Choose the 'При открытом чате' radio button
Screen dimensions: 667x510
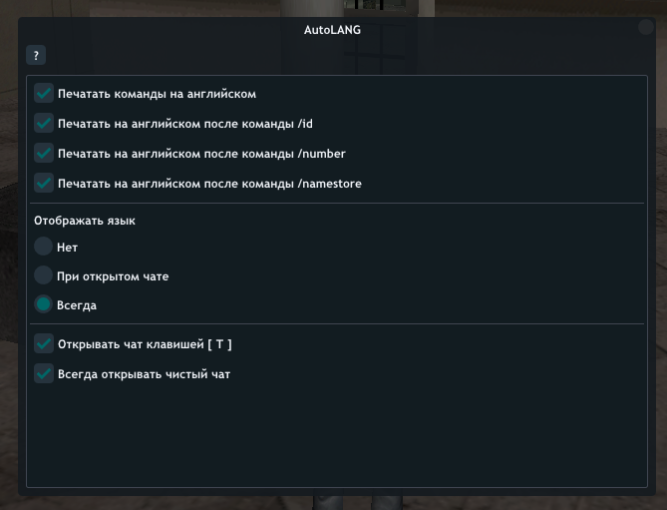(x=43, y=275)
